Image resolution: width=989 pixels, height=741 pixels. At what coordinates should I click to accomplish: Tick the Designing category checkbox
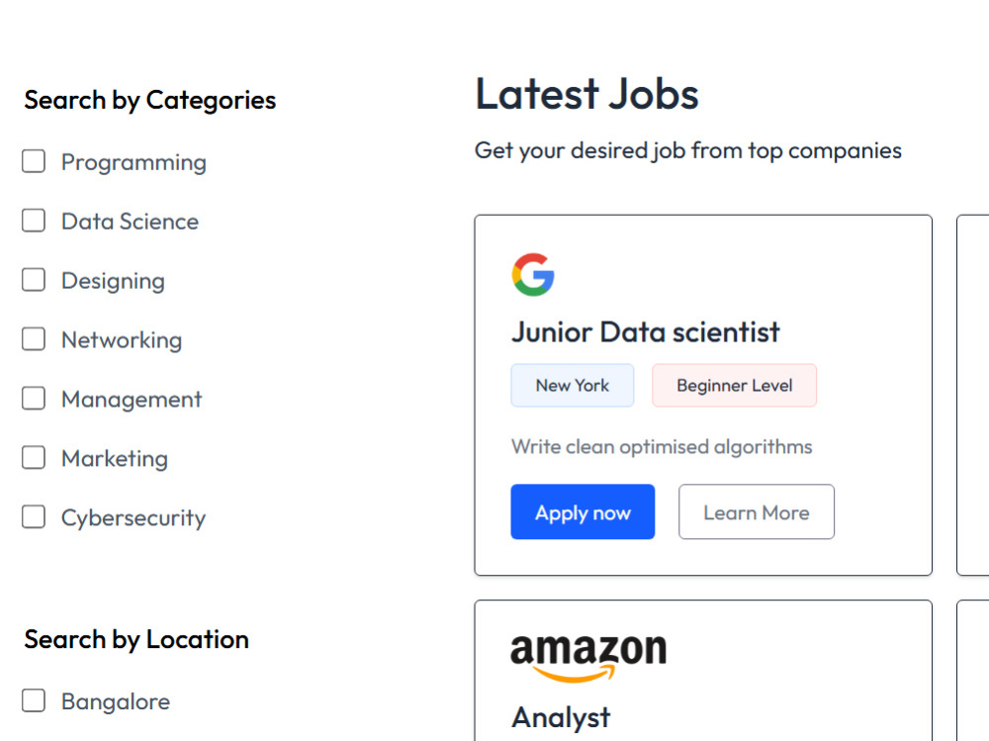(x=34, y=280)
